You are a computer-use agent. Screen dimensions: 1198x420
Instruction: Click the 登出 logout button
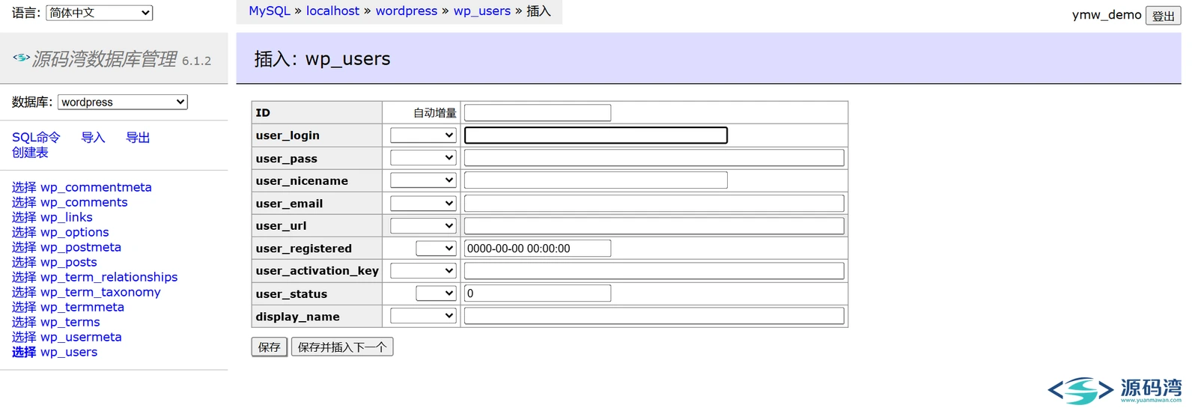click(1163, 16)
